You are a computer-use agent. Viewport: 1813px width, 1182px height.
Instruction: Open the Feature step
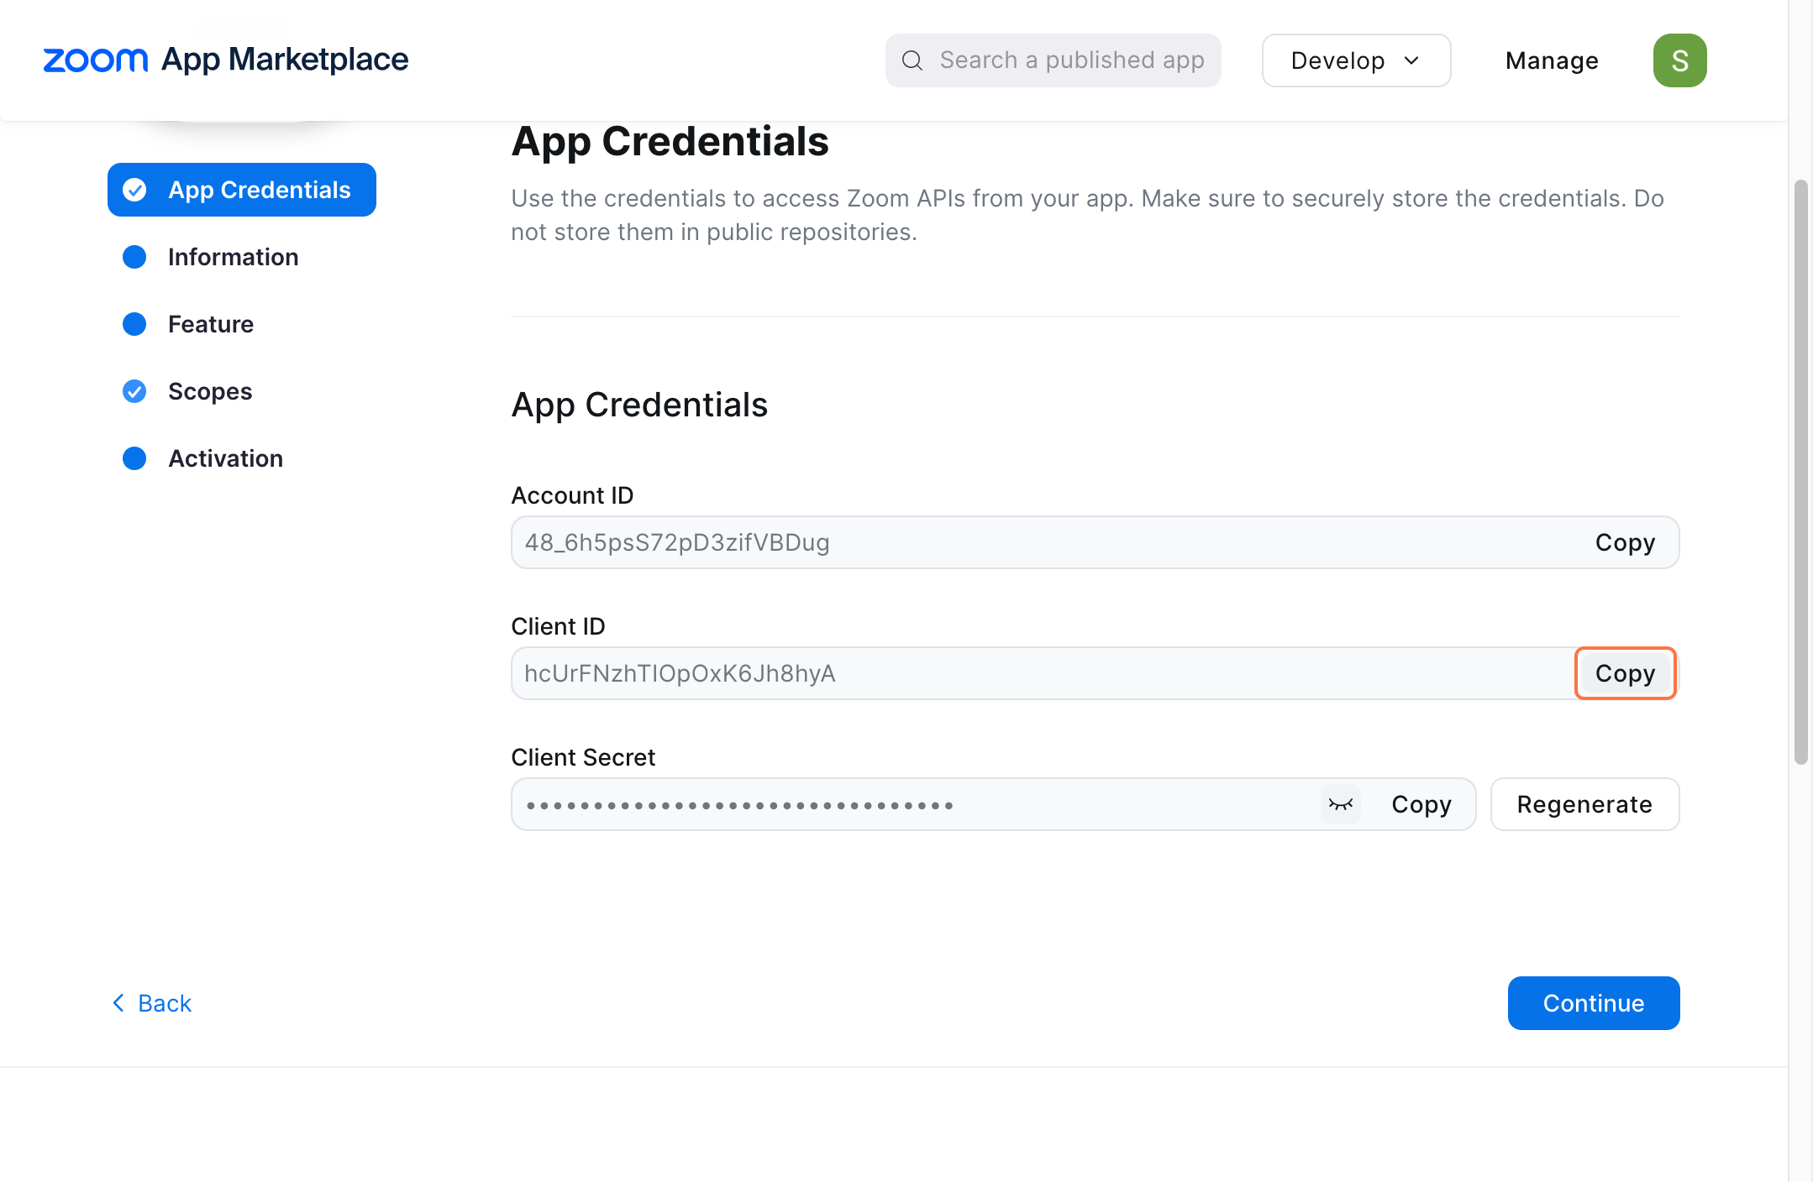coord(211,324)
